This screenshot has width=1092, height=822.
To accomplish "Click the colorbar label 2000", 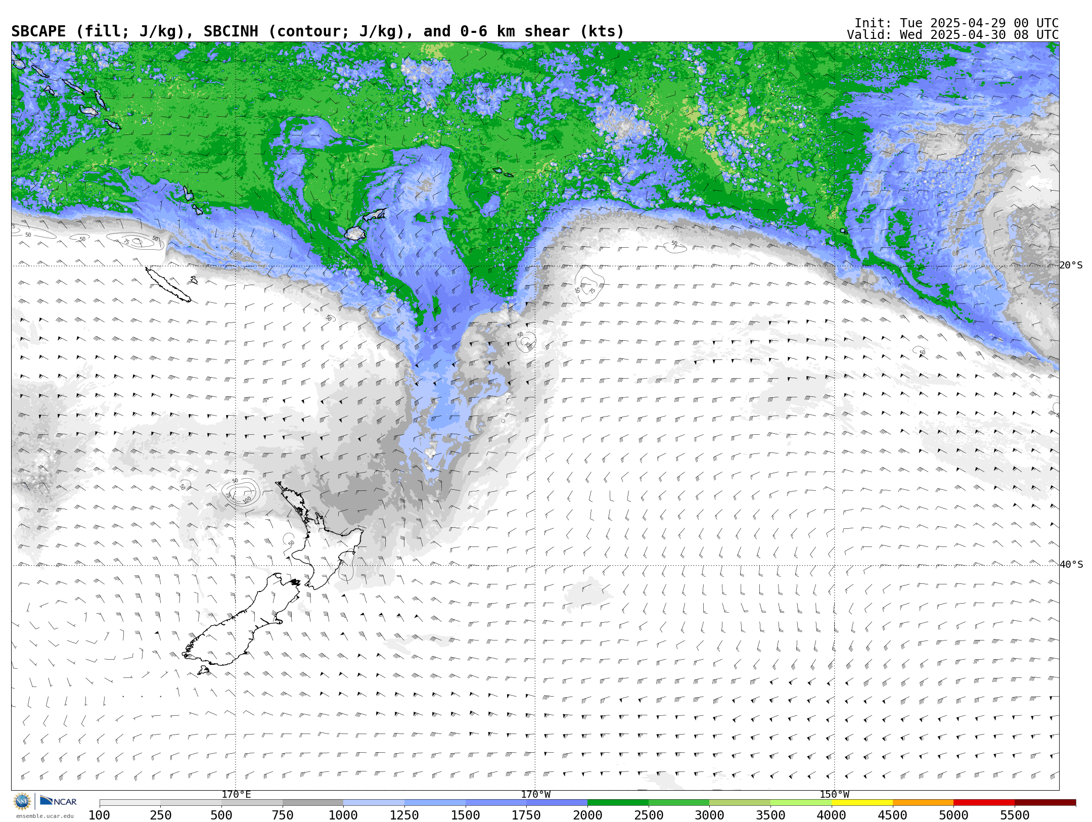I will tap(587, 815).
